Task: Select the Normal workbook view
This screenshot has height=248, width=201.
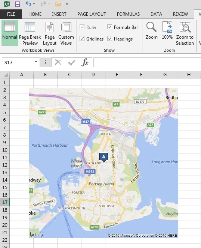Action: [10, 33]
